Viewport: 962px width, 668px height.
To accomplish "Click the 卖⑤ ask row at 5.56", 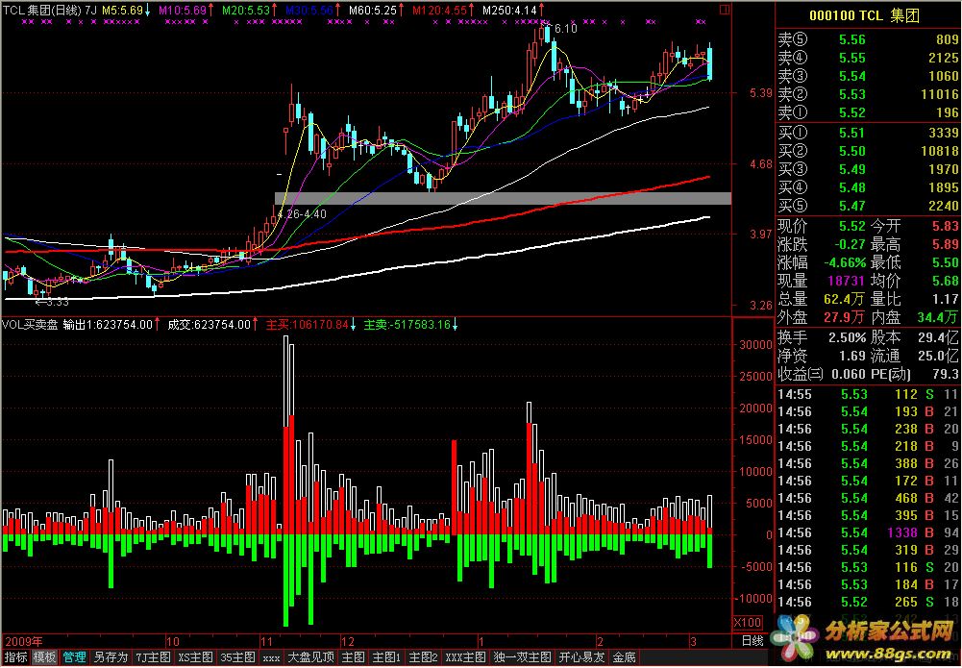I will point(868,39).
